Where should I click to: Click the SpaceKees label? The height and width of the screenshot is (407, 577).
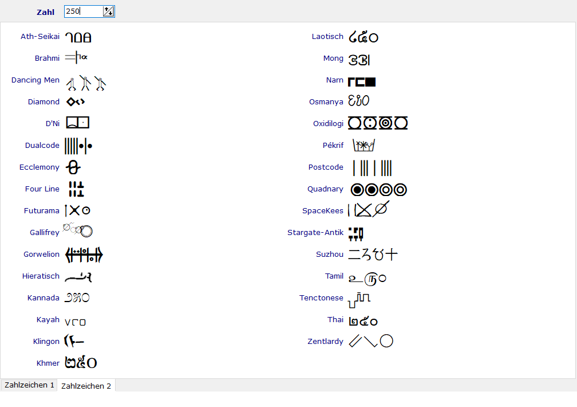coord(323,211)
